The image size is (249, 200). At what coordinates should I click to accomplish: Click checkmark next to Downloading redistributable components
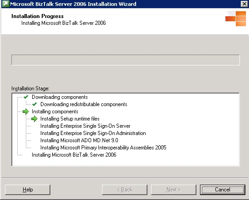[x=34, y=104]
